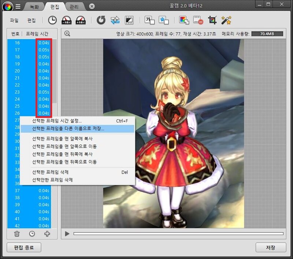Select 선택한 프레임을 맨 앞쪽에 복사
The image size is (293, 259).
click(x=78, y=139)
